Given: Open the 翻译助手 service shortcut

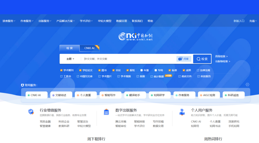Looking at the screenshot, I should click(135, 95).
